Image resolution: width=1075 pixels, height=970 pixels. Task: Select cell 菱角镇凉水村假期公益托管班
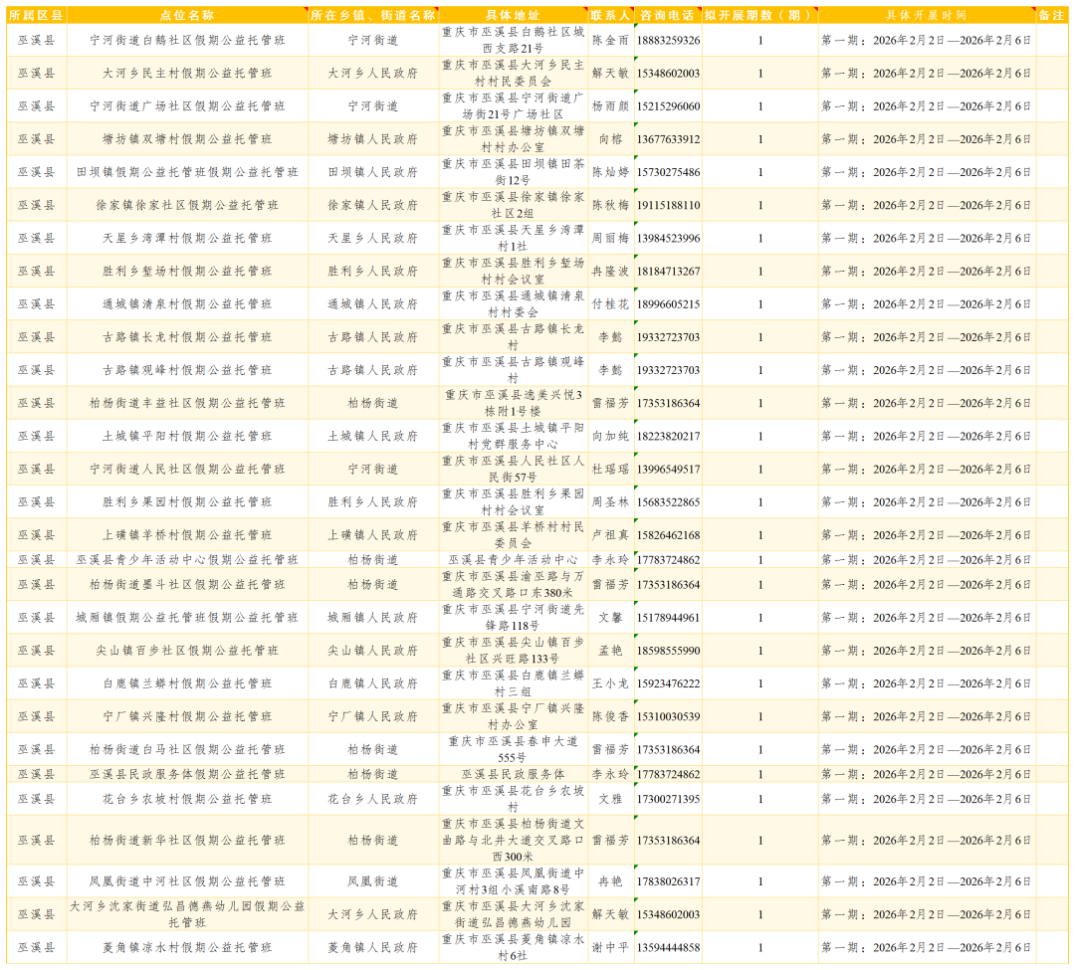(x=187, y=947)
